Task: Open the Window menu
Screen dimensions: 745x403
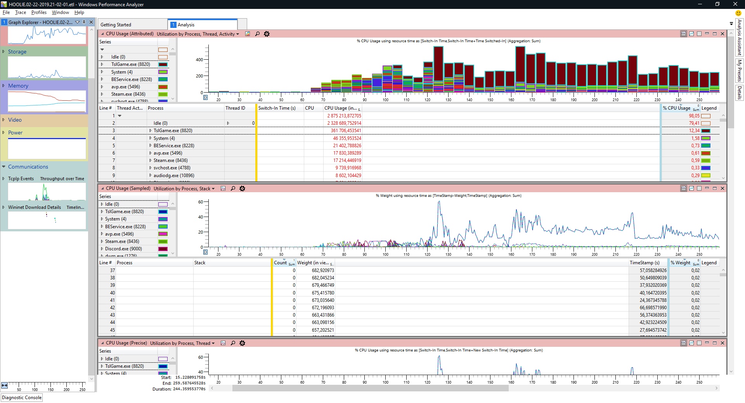Action: [x=61, y=12]
